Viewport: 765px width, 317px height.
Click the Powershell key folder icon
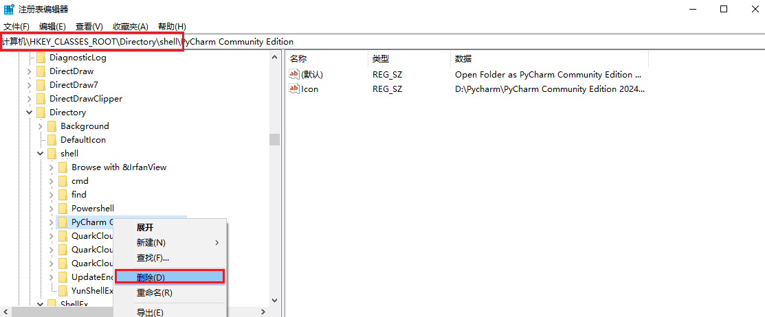(x=63, y=209)
